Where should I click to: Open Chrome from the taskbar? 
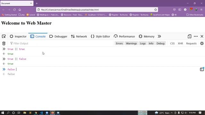pos(36,113)
